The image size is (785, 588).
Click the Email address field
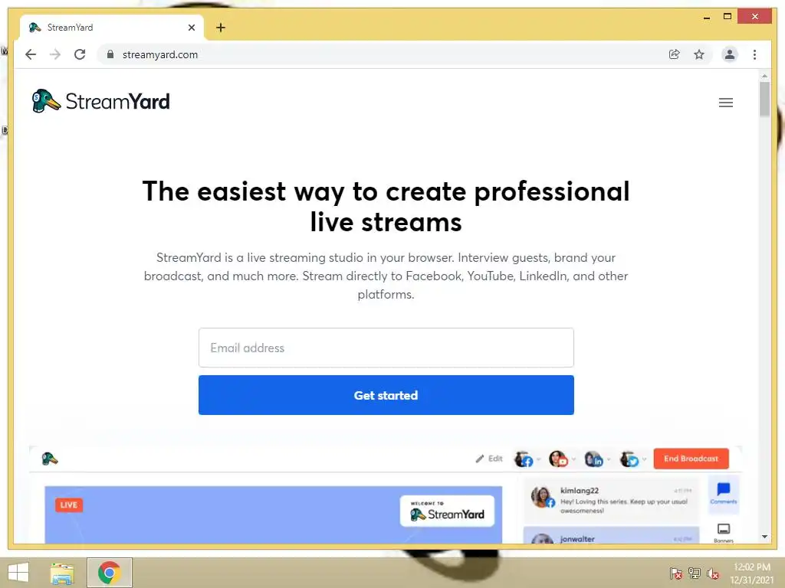point(386,348)
